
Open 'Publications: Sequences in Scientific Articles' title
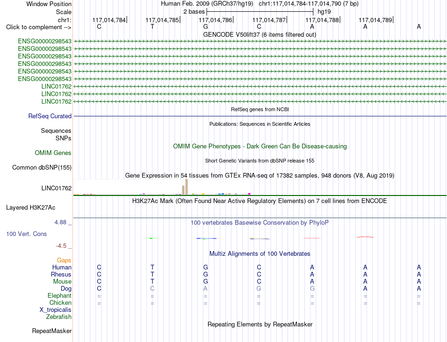(260, 124)
